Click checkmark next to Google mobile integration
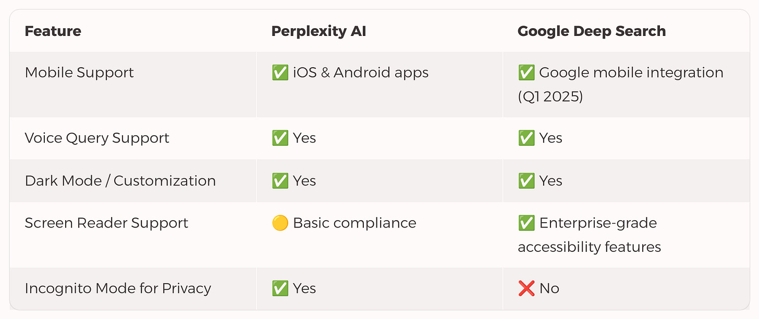This screenshot has height=319, width=759. [x=527, y=72]
